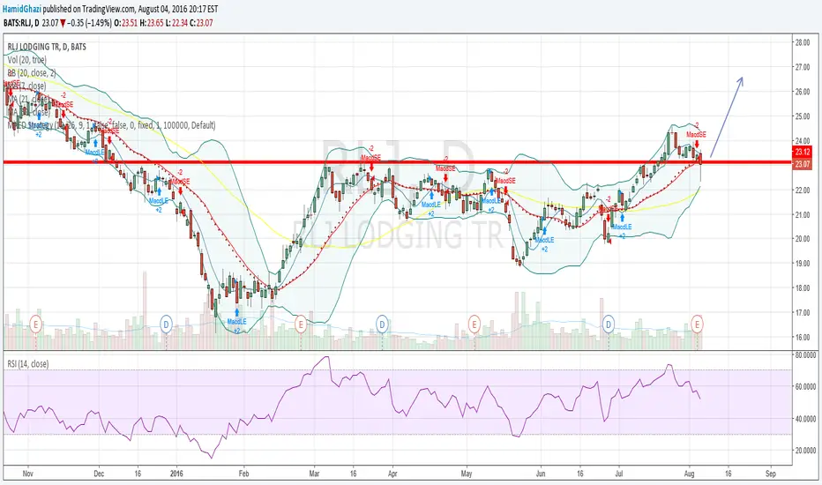
Task: Open the earnings marker in August
Action: click(x=698, y=324)
